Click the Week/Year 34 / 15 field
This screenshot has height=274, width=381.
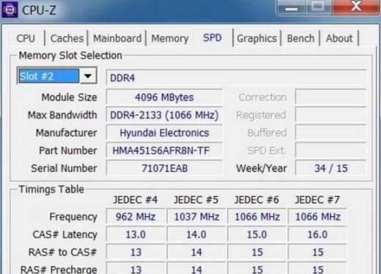(331, 169)
